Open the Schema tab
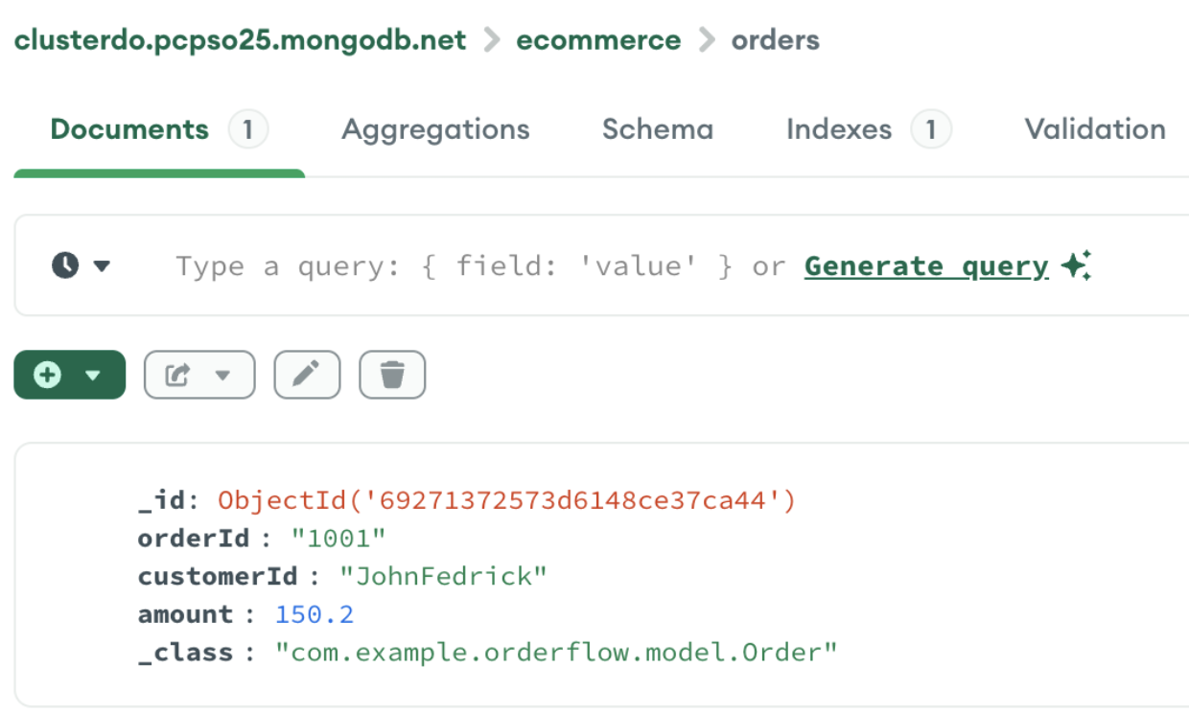The width and height of the screenshot is (1189, 713). [658, 129]
